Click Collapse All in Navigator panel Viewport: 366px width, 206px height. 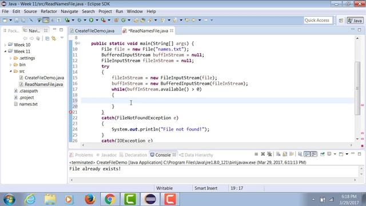point(47,38)
